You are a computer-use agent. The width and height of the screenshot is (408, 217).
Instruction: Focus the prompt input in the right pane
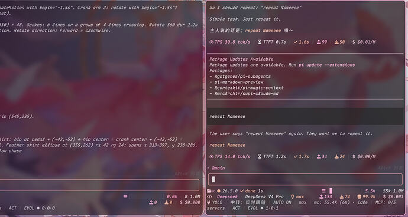[305, 179]
